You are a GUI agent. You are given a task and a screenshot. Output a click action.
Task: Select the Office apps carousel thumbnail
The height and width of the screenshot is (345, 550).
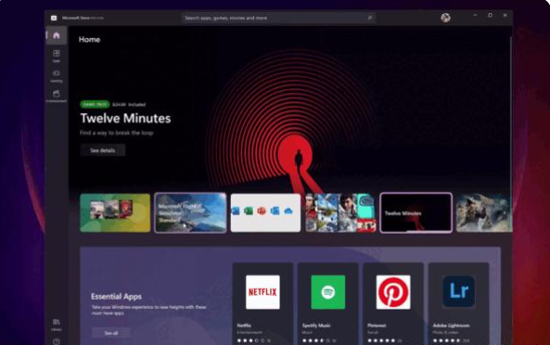coord(265,212)
